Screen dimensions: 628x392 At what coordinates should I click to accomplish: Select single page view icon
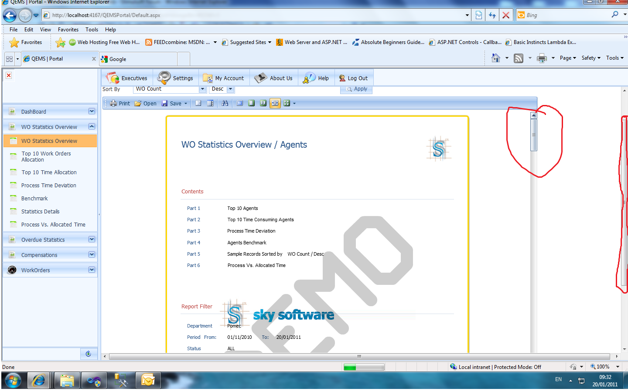[x=252, y=103]
